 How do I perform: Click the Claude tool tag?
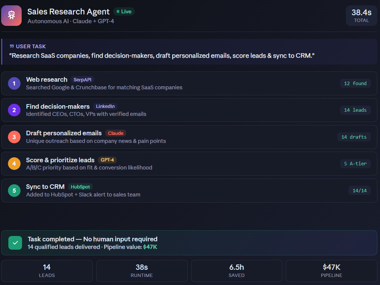tap(116, 133)
